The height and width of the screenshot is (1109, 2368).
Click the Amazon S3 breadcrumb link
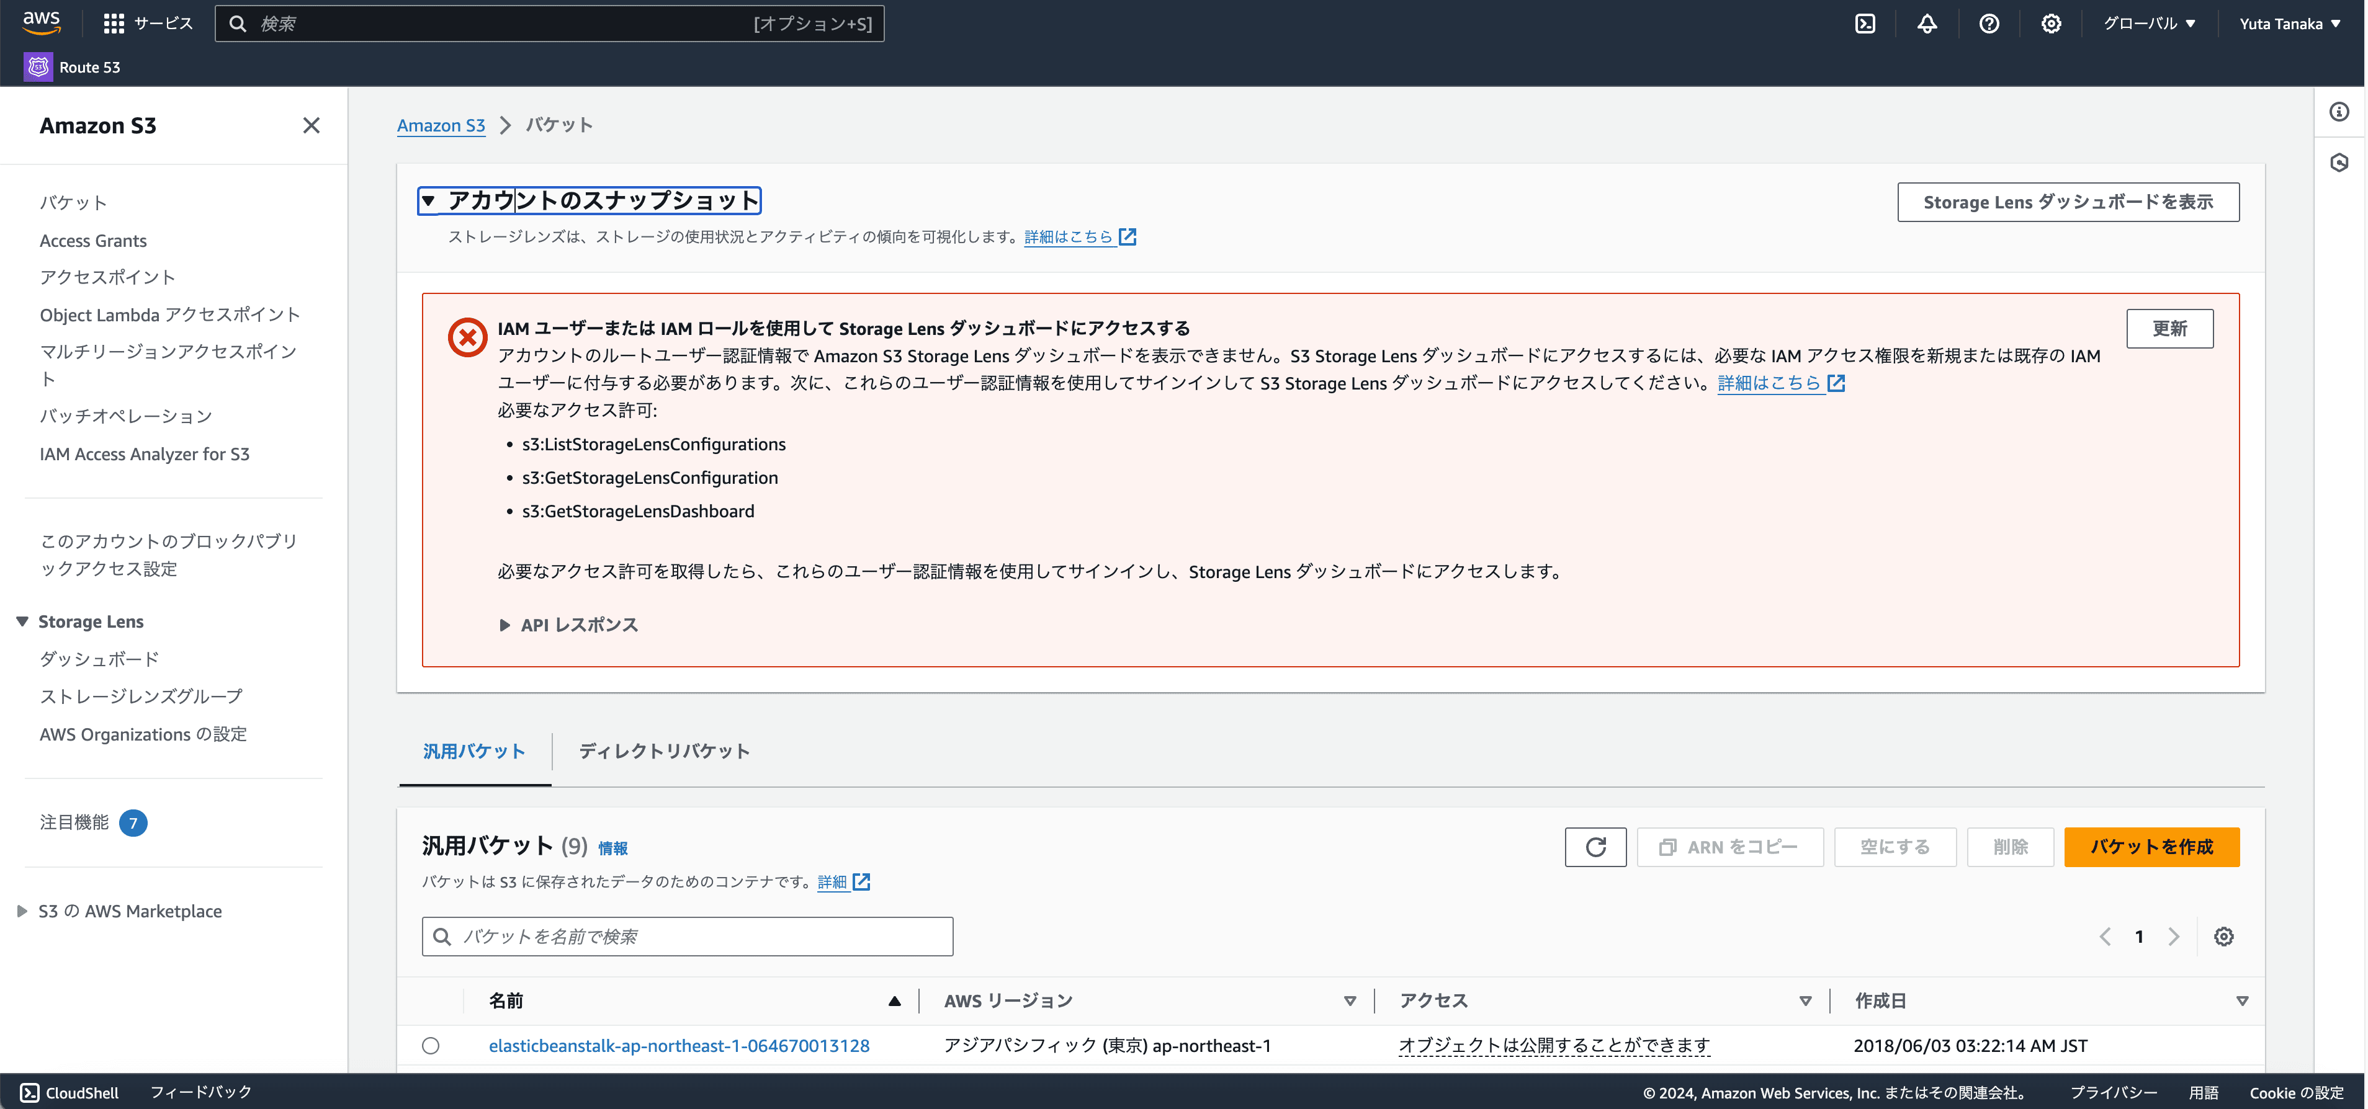(x=441, y=126)
